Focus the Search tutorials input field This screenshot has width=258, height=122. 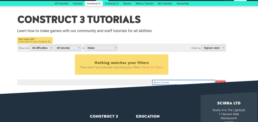[x=184, y=82]
